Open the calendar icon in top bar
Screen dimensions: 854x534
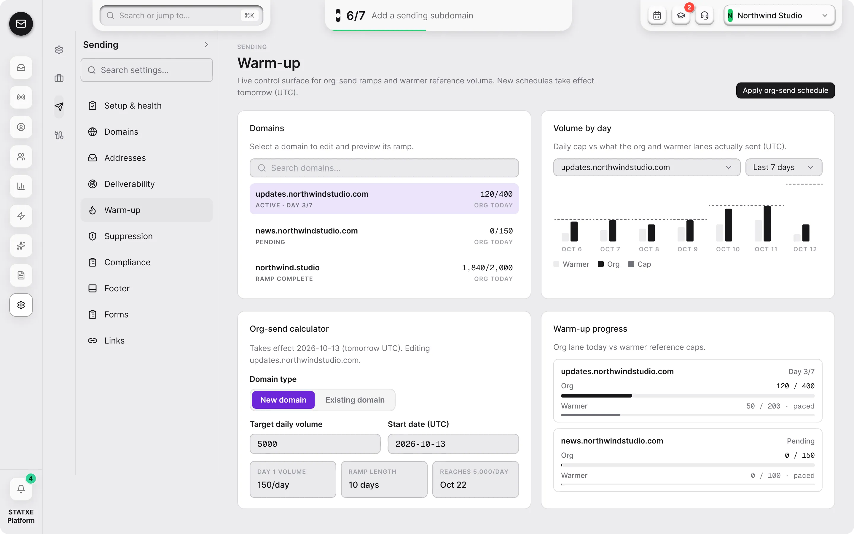(x=657, y=15)
